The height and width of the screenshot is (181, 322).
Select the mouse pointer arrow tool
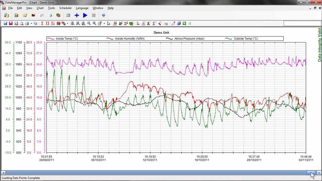[x=109, y=23]
